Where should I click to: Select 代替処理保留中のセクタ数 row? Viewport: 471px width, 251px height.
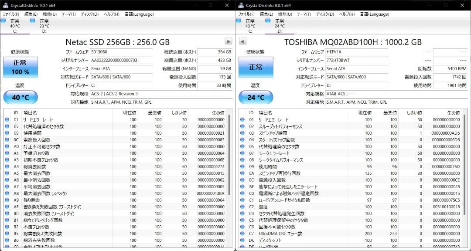351,220
